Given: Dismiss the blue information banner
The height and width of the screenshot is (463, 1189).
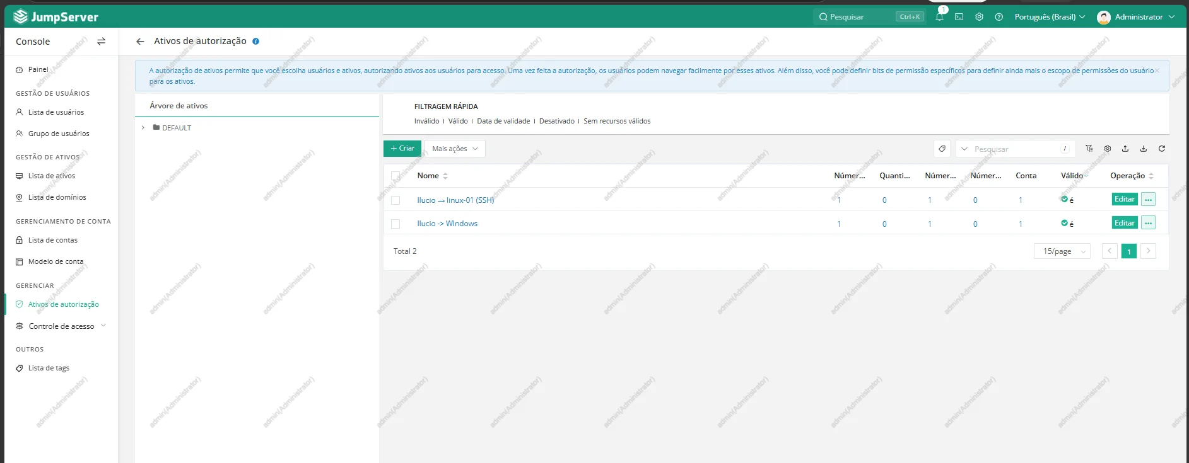Looking at the screenshot, I should pyautogui.click(x=1157, y=71).
